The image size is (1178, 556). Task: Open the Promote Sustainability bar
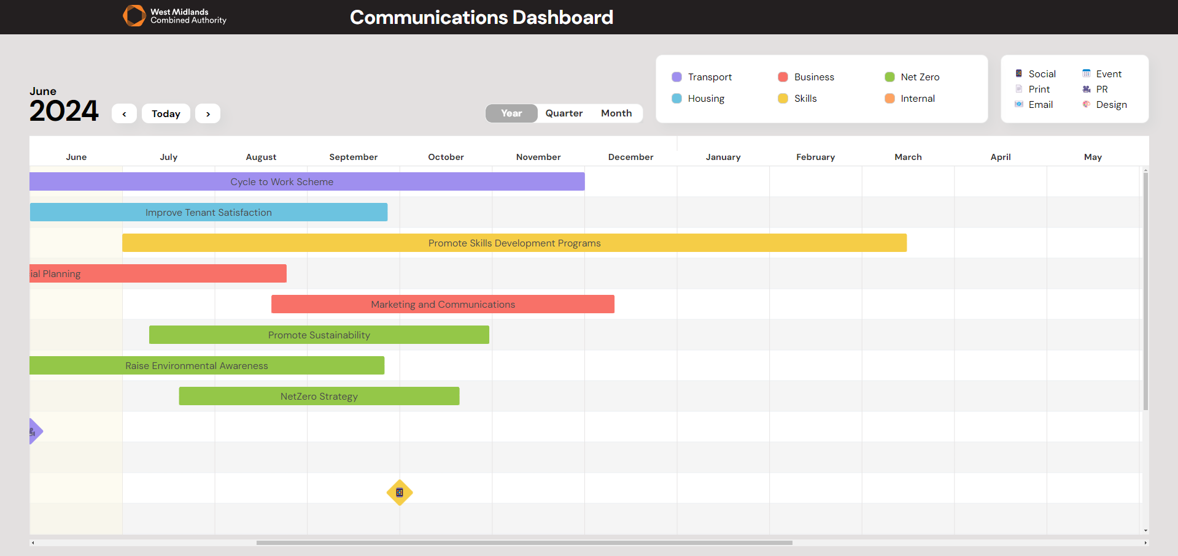coord(319,335)
